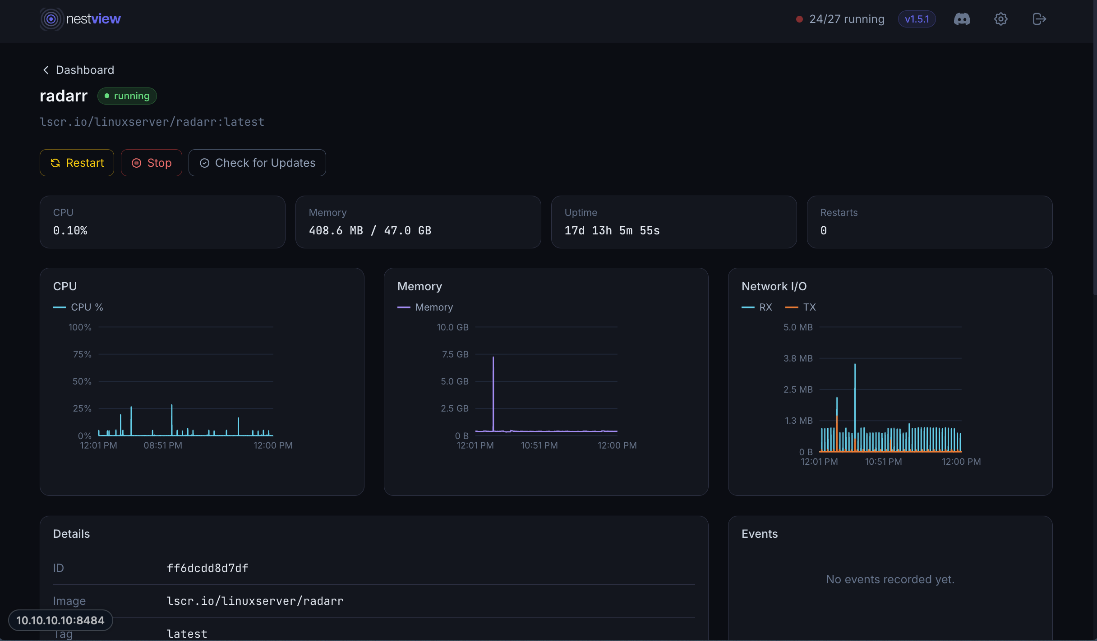Click the v1.5.1 version badge
Image resolution: width=1097 pixels, height=641 pixels.
[x=917, y=19]
